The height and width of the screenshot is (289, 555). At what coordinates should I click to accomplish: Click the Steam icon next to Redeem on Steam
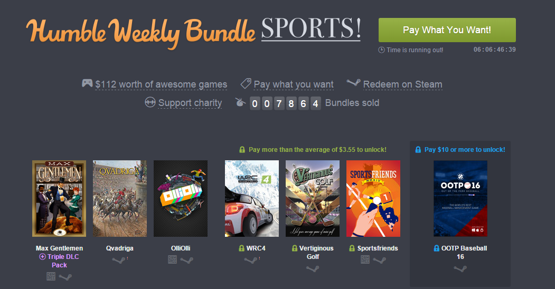click(x=353, y=83)
